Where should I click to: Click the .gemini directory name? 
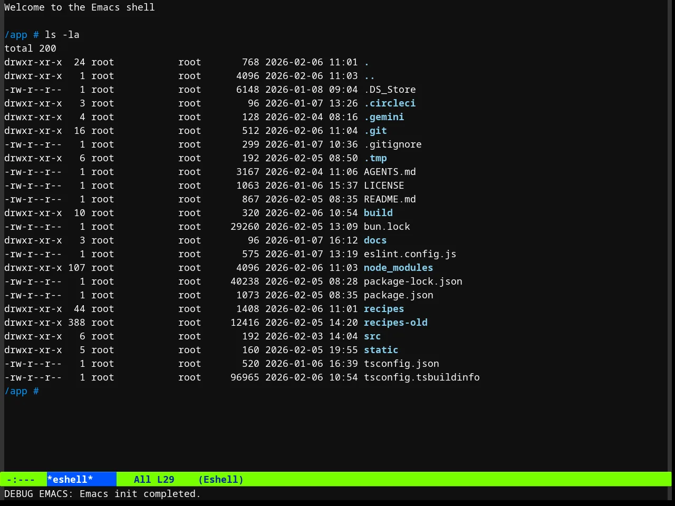pos(384,116)
